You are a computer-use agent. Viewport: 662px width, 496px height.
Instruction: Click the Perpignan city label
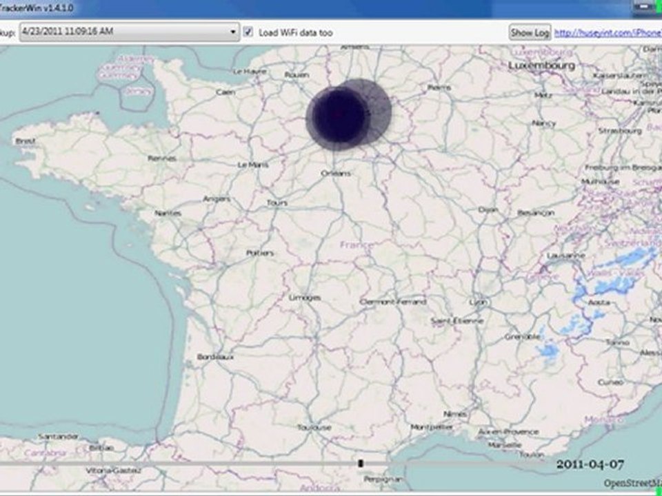(383, 479)
